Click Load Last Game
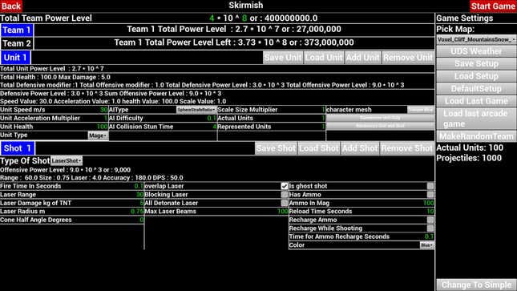517x291 pixels. [x=476, y=101]
